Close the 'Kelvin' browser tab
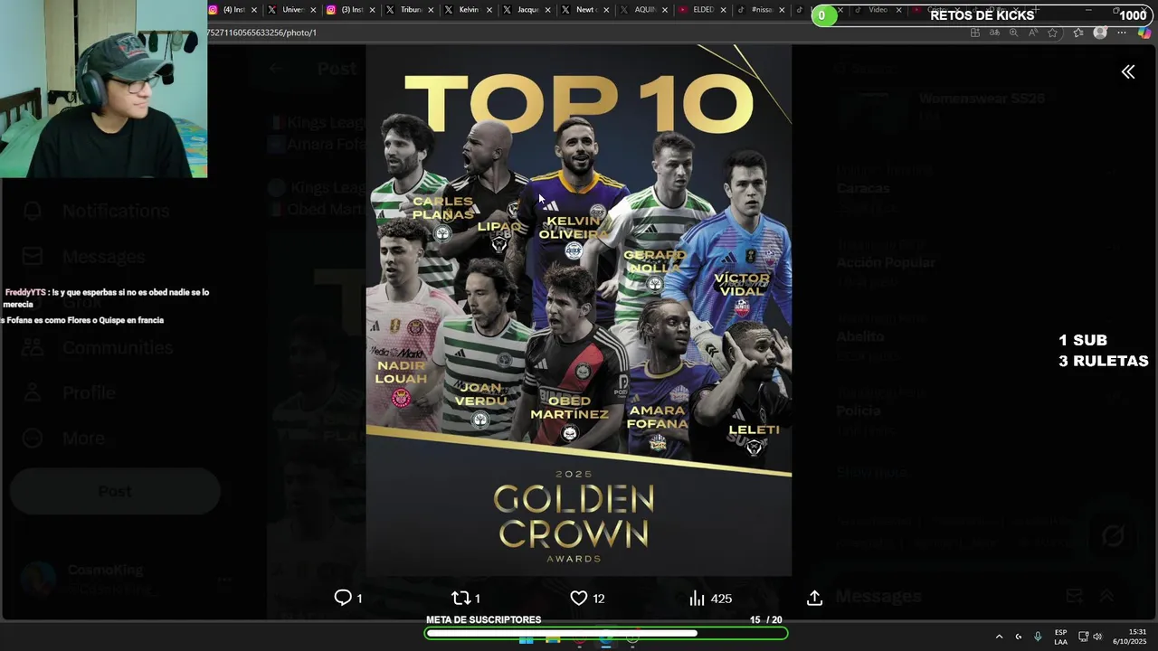Image resolution: width=1158 pixels, height=651 pixels. [x=489, y=10]
